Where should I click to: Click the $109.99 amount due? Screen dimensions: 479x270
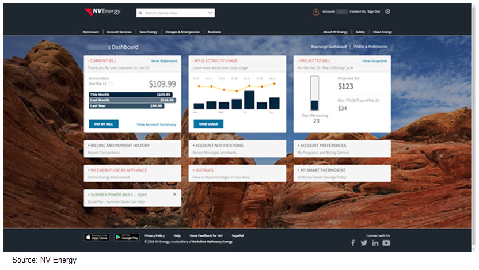pos(162,84)
